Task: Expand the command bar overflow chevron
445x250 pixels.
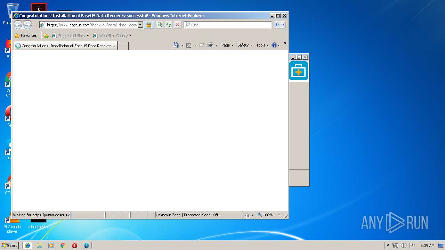Action: click(x=285, y=43)
